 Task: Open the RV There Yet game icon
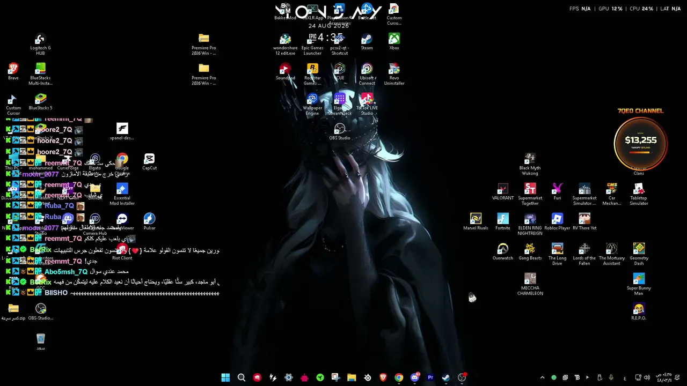584,222
